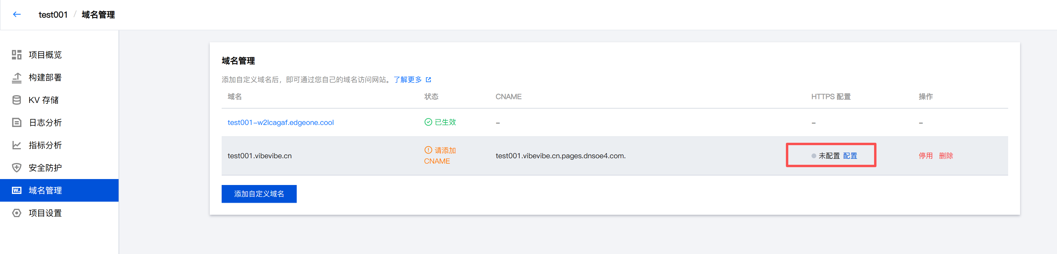Open the test001-w2lcagaf.edgeone.cool domain link

[281, 123]
